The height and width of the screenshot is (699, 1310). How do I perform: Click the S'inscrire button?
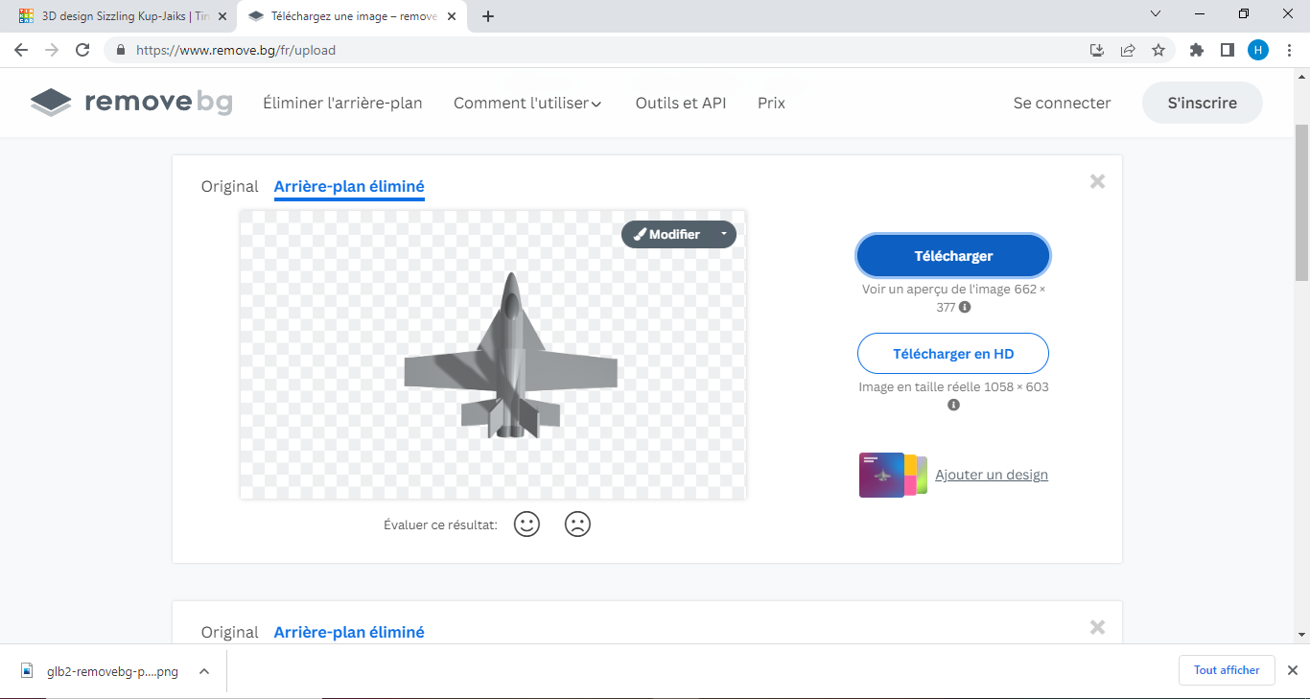point(1203,103)
